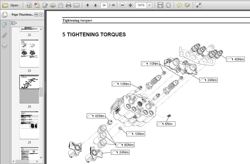250x164 pixels.
Task: Go to next page with down arrow
Action: pos(95,5)
